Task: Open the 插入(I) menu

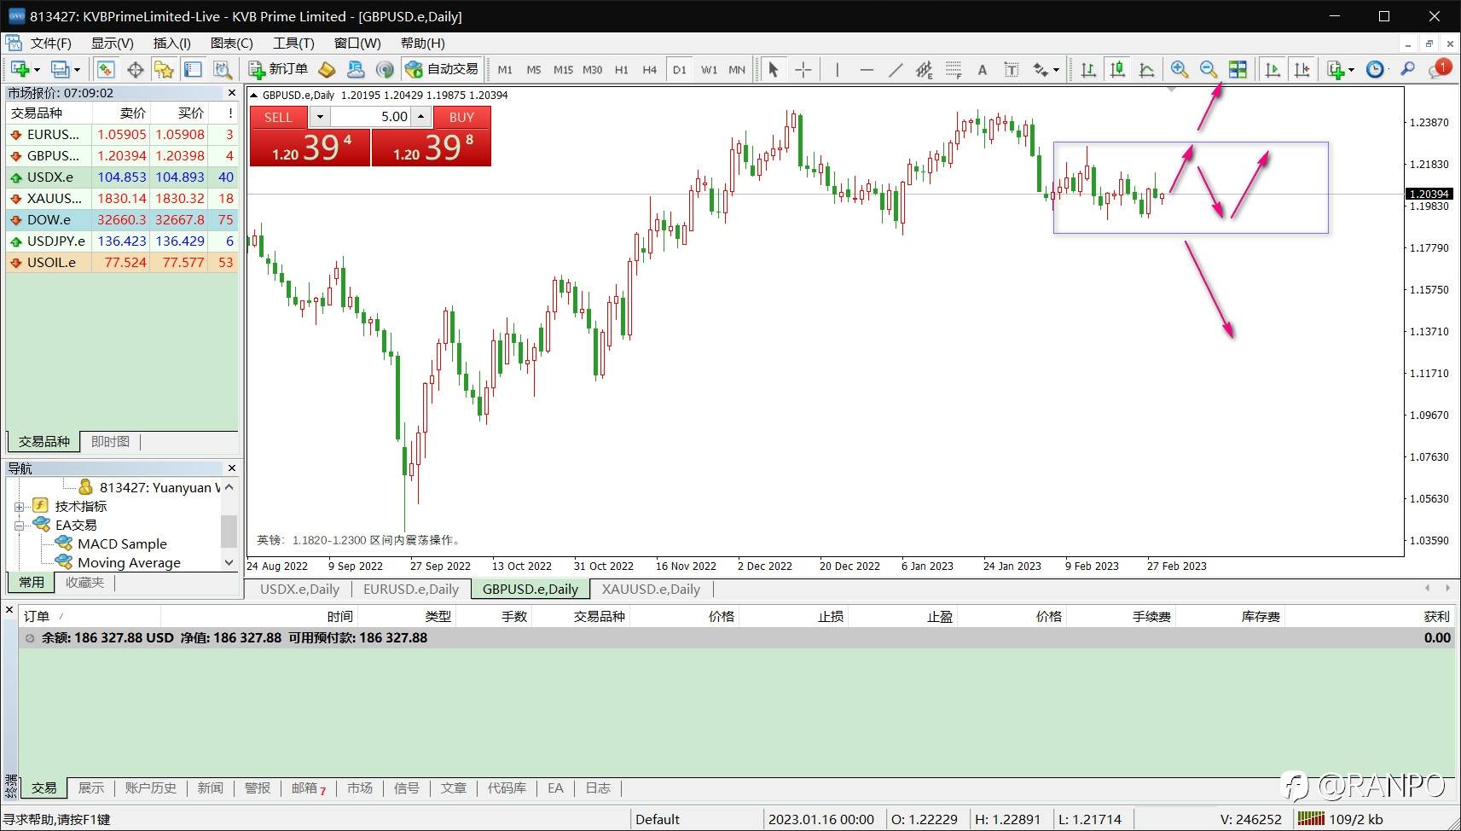Action: pos(172,43)
